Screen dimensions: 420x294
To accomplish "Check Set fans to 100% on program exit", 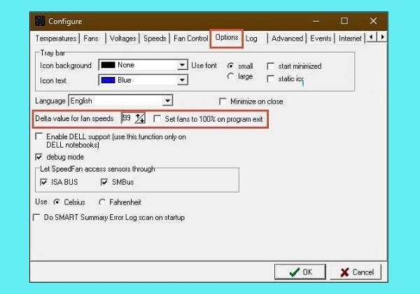I will (x=157, y=119).
